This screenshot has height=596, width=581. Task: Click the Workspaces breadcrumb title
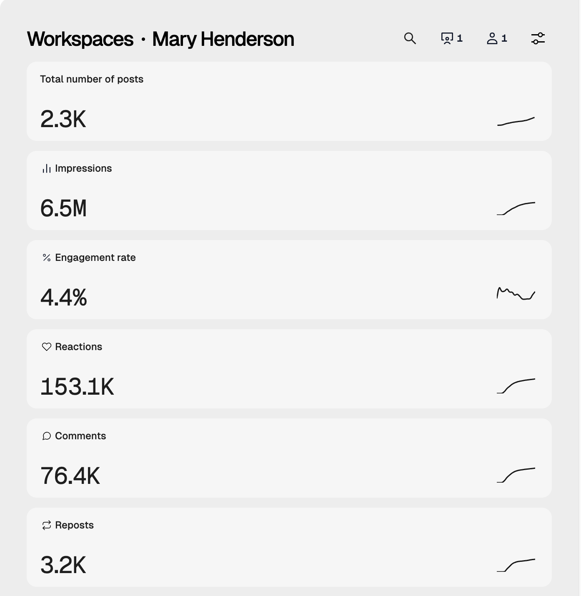pyautogui.click(x=80, y=39)
